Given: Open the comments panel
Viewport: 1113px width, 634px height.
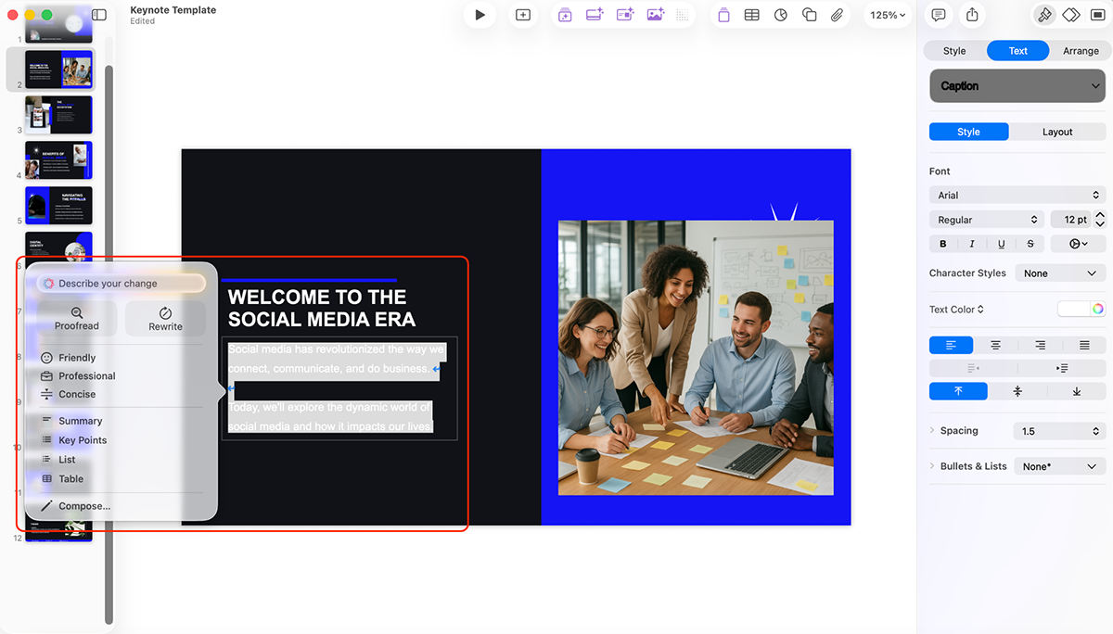Looking at the screenshot, I should point(939,15).
